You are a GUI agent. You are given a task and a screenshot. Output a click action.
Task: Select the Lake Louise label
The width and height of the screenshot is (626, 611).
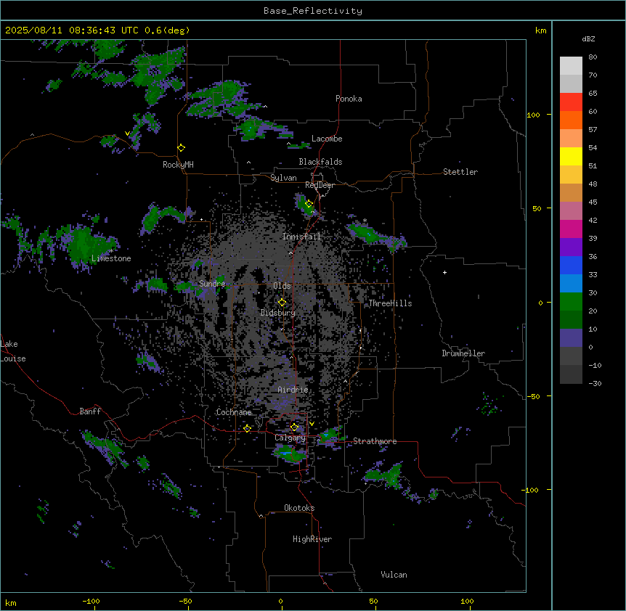12,351
